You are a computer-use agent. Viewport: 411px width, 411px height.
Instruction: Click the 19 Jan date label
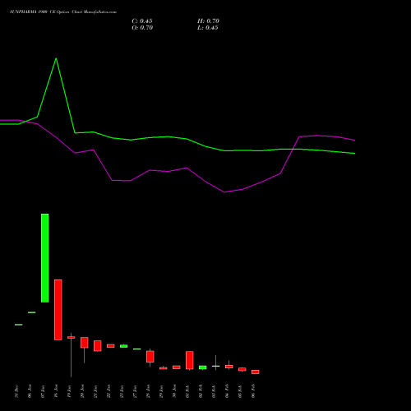tap(69, 391)
